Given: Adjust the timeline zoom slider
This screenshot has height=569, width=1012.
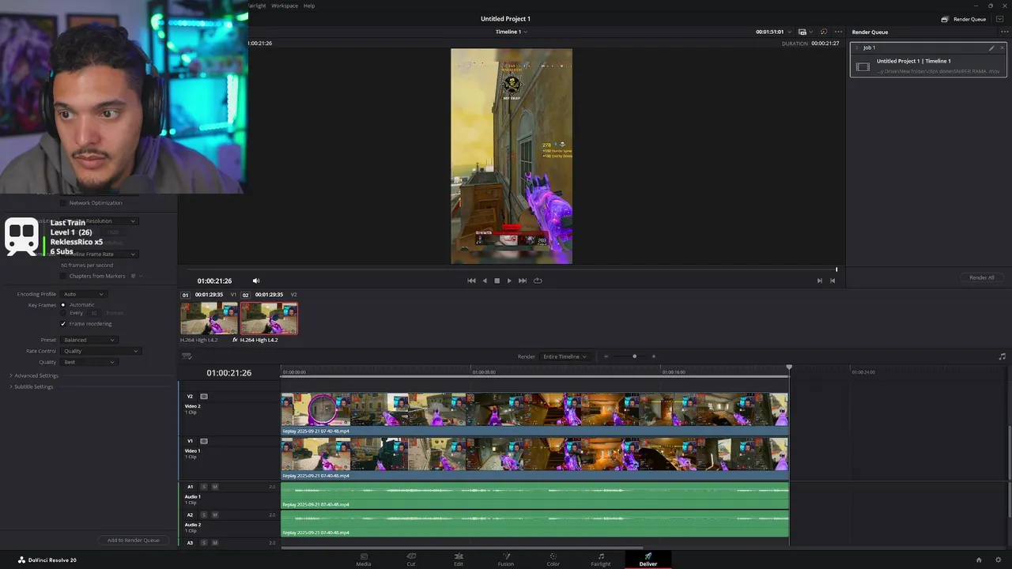Looking at the screenshot, I should [x=634, y=356].
